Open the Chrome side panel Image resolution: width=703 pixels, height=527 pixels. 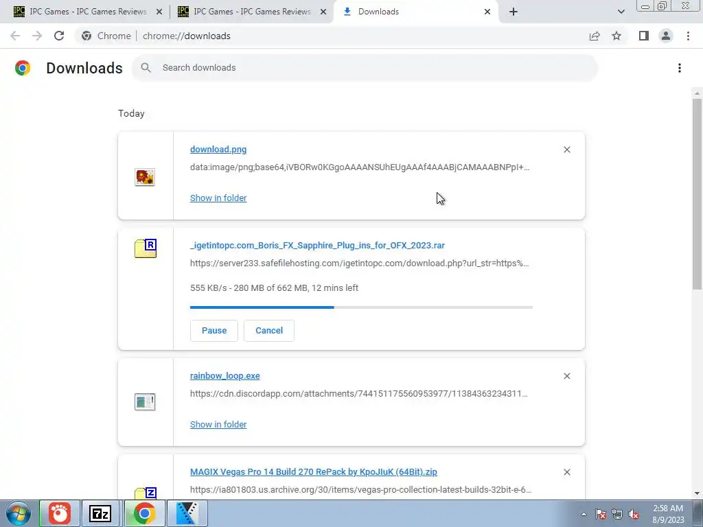tap(644, 36)
